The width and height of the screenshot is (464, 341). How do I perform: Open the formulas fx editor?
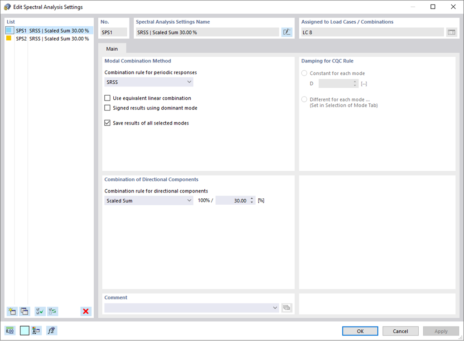51,331
